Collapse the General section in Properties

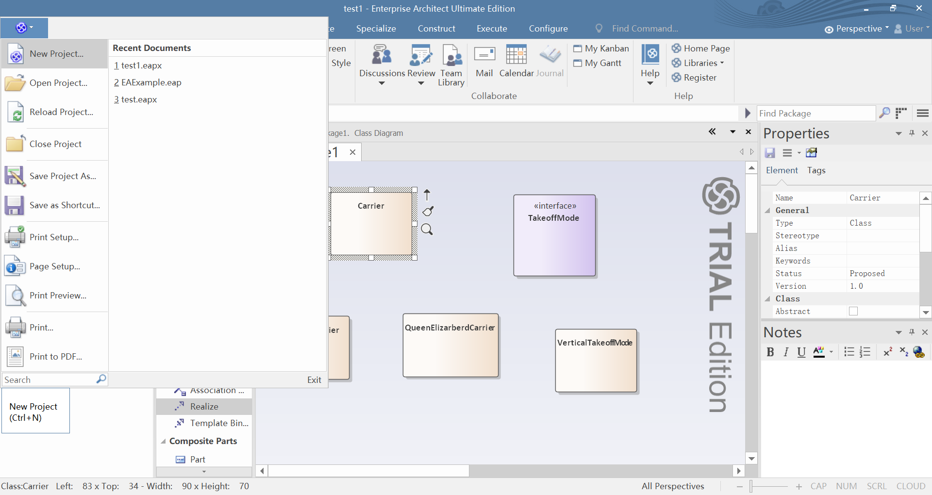(767, 211)
